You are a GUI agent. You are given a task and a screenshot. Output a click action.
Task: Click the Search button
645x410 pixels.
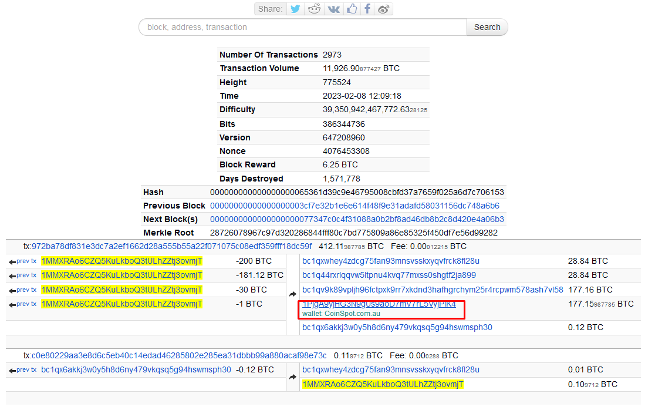(487, 27)
